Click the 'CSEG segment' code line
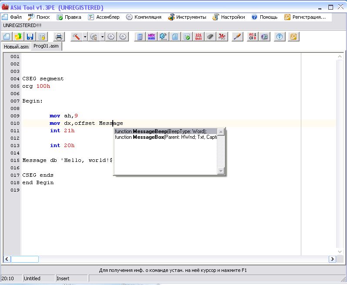This screenshot has height=285, width=347. [x=43, y=79]
